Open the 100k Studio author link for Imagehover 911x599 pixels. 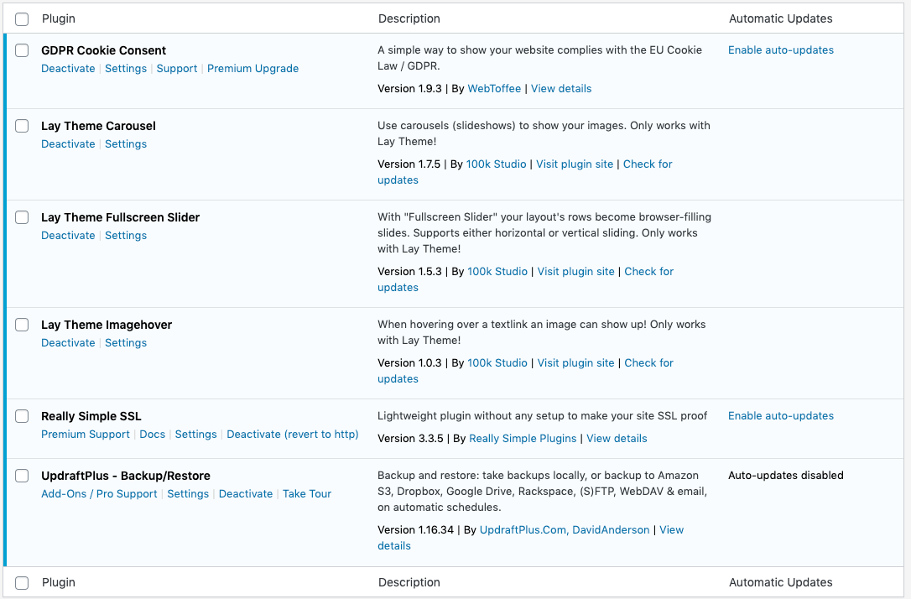(497, 363)
